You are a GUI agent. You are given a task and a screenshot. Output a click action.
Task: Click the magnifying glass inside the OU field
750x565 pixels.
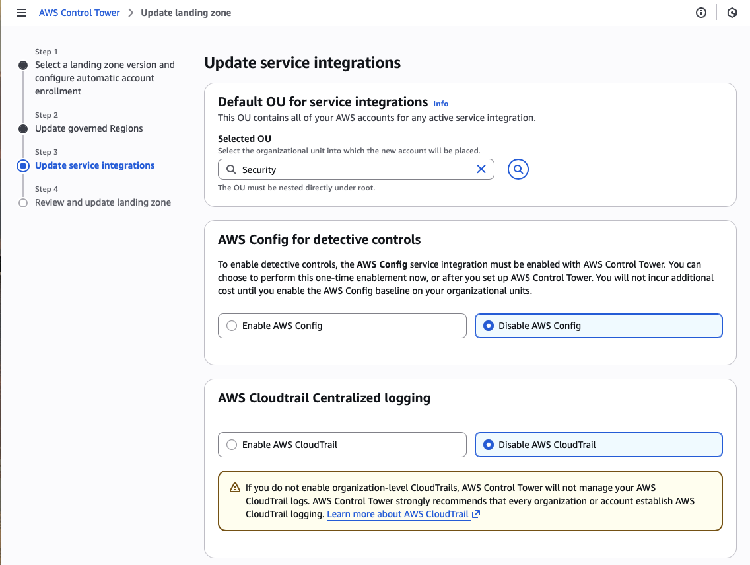pos(231,169)
